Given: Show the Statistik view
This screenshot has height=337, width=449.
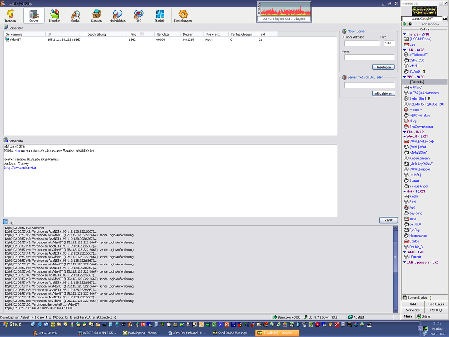Looking at the screenshot, I should point(160,16).
